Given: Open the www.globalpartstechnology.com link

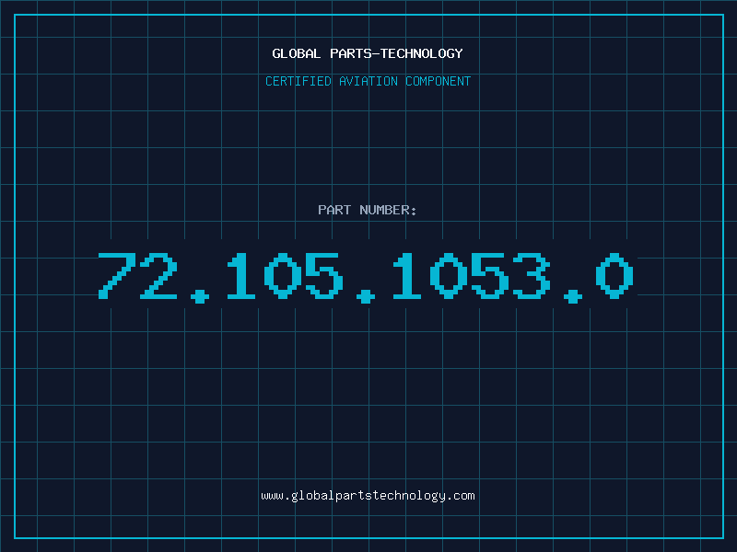Looking at the screenshot, I should 368,496.
